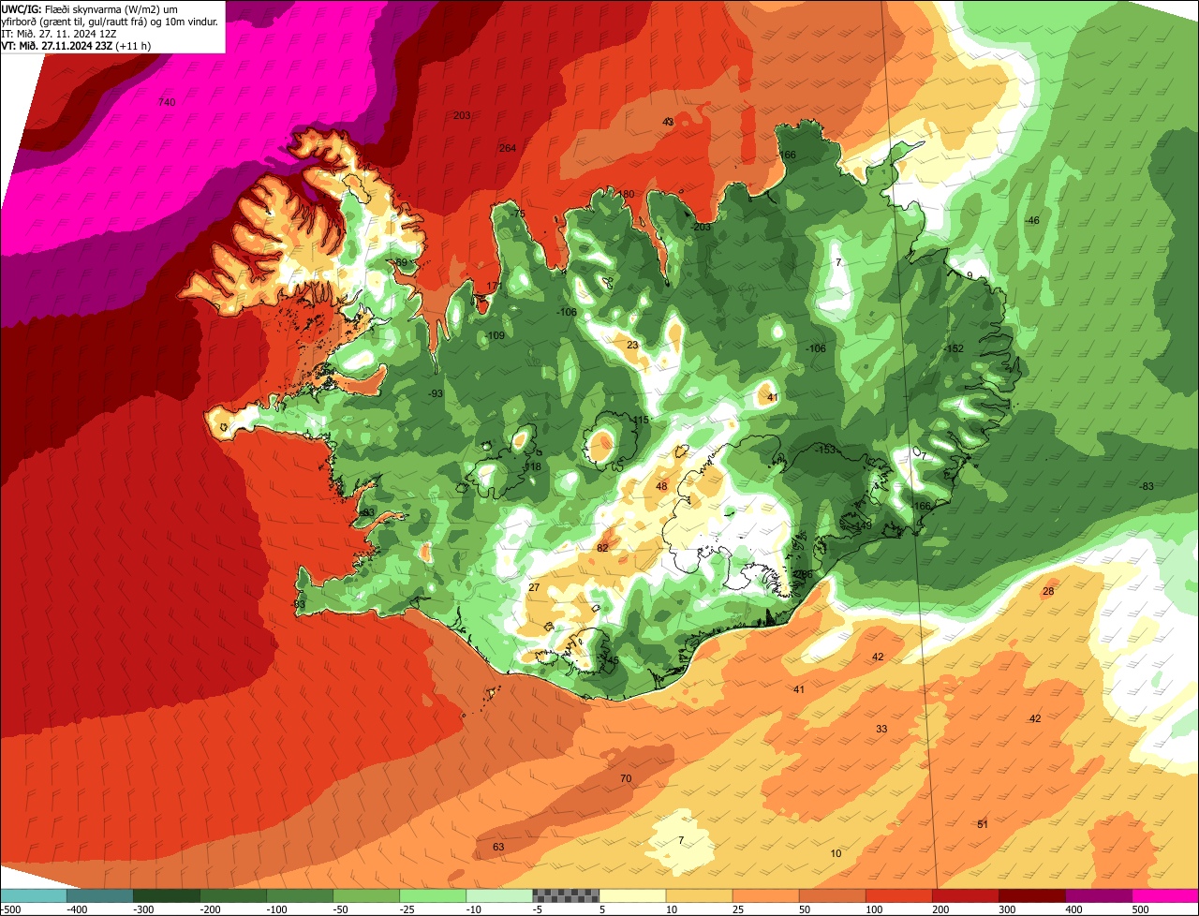
Task: Select the dark maroon 300 to 400 legend swatch
Action: point(1031,895)
